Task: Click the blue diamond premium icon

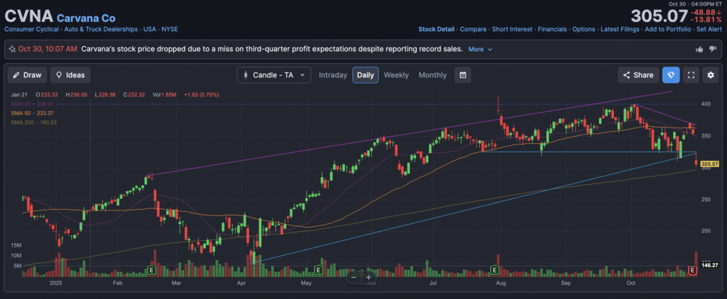Action: [671, 75]
